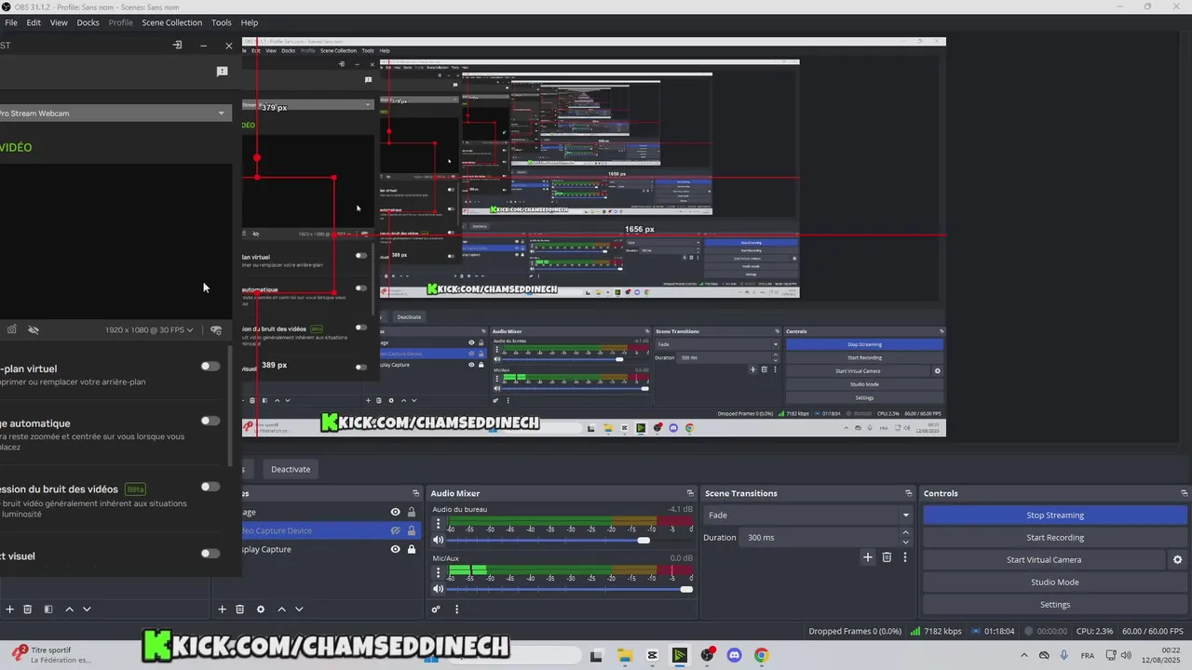Viewport: 1192px width, 670px height.
Task: Turn on the contact visuel switch
Action: click(x=210, y=554)
